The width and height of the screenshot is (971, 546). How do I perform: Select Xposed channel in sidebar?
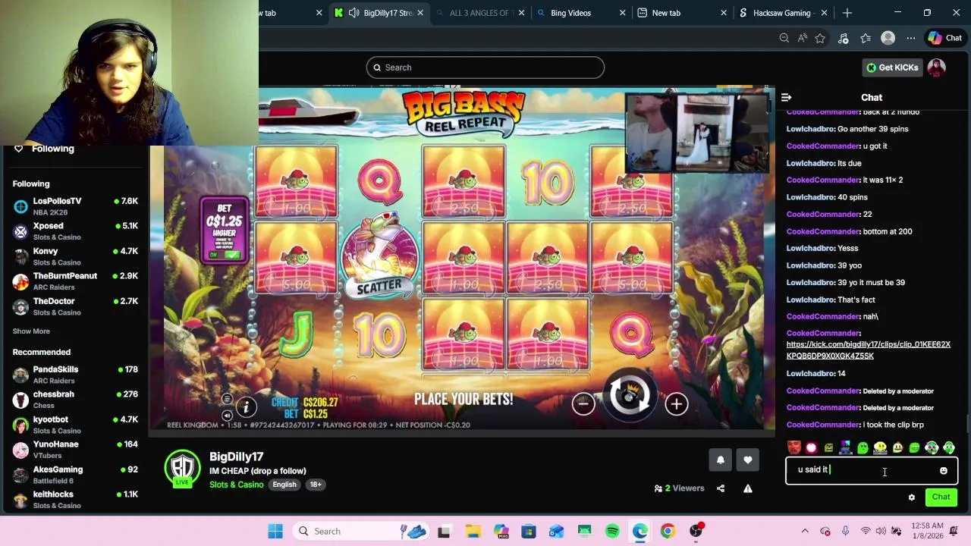coord(75,231)
